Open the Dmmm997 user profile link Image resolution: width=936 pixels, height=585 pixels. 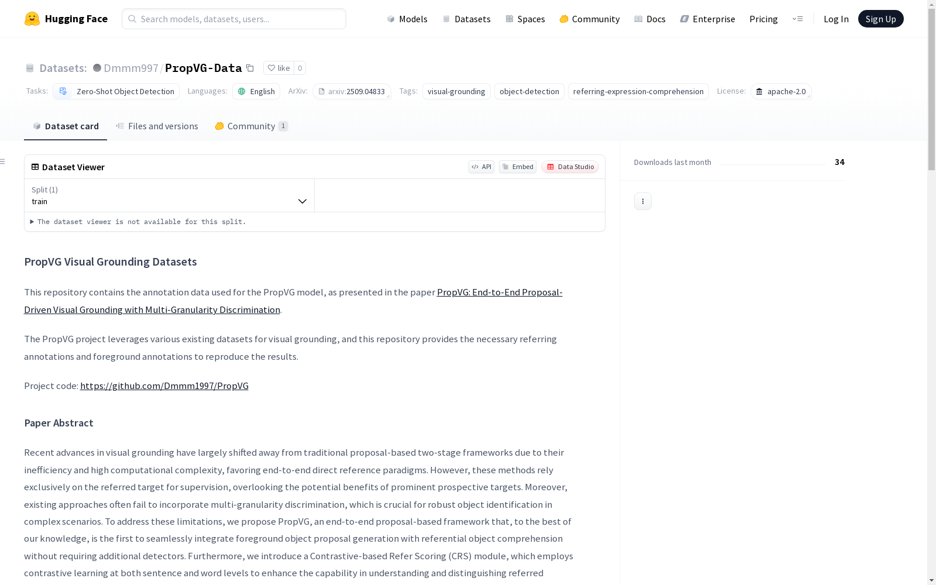[x=131, y=68]
